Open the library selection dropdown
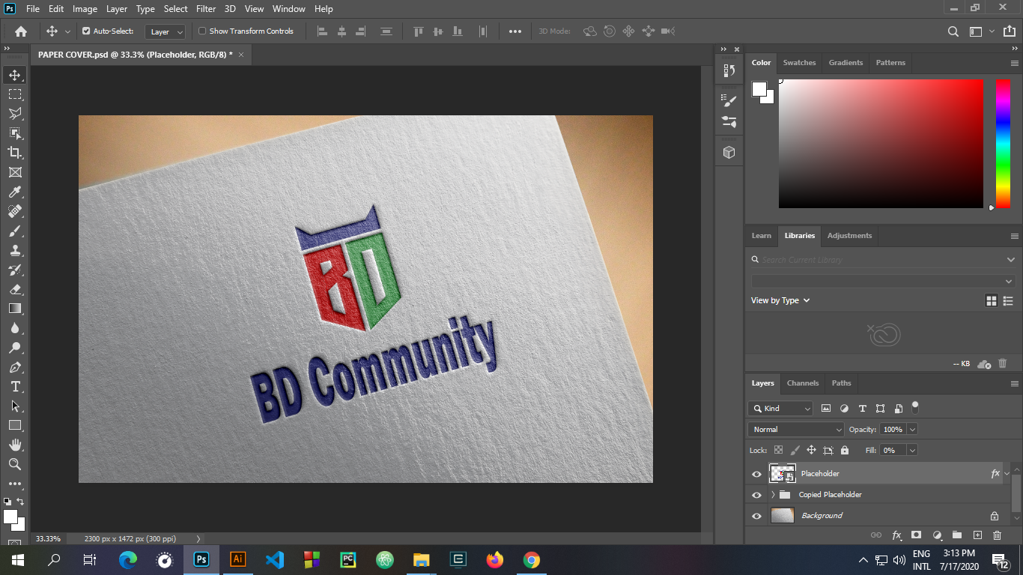1023x575 pixels. (884, 281)
